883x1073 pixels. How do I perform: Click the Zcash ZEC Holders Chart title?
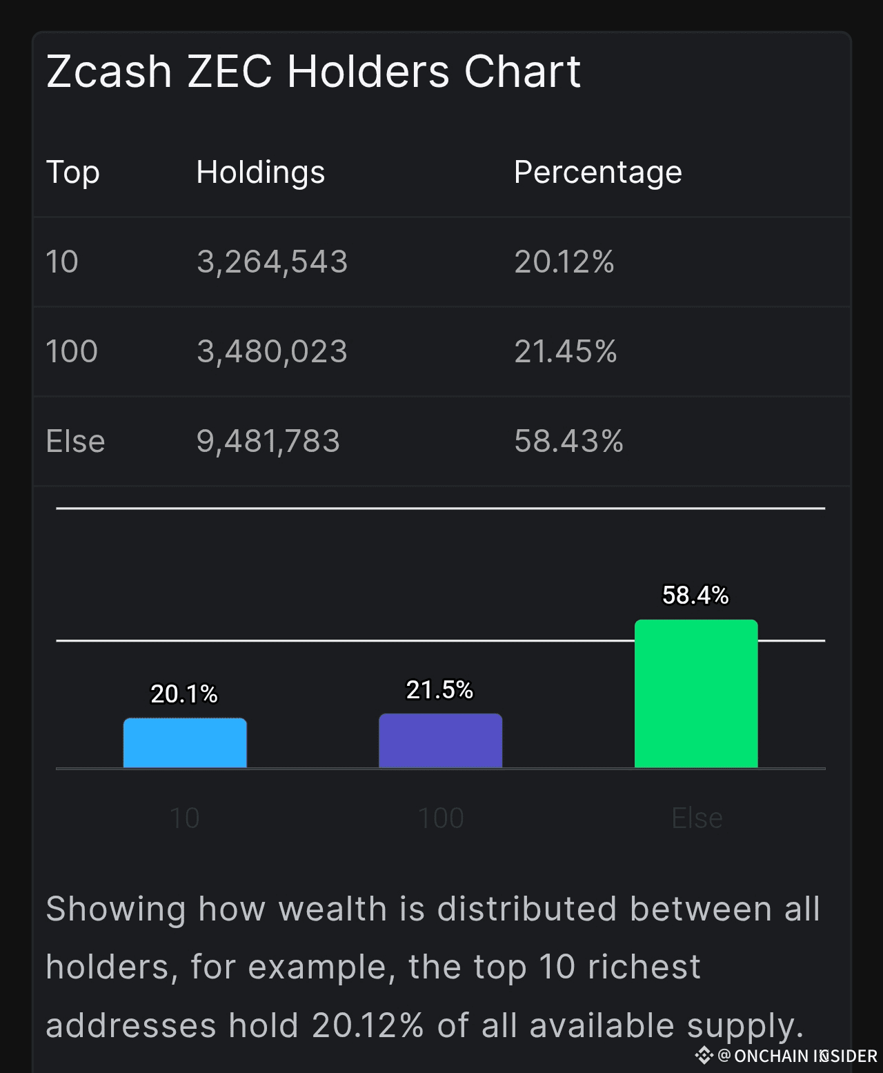[313, 72]
